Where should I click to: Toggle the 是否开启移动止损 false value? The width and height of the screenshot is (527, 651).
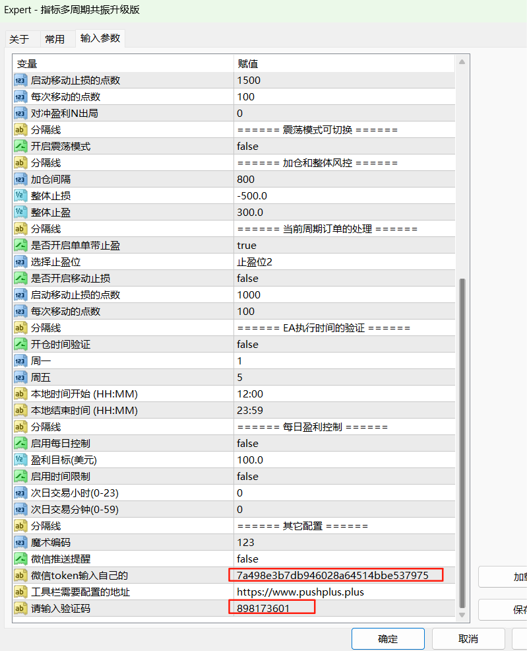344,278
